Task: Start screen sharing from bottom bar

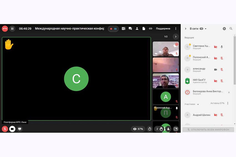Action: 19,129
